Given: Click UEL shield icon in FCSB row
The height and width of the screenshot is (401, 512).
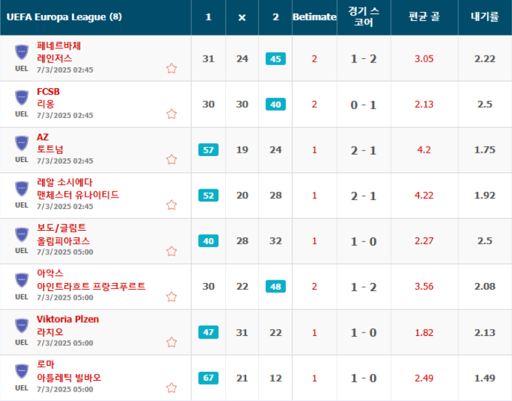Looking at the screenshot, I should (22, 98).
